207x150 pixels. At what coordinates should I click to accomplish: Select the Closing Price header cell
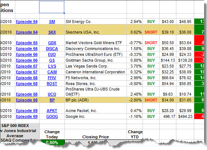pos(95,134)
